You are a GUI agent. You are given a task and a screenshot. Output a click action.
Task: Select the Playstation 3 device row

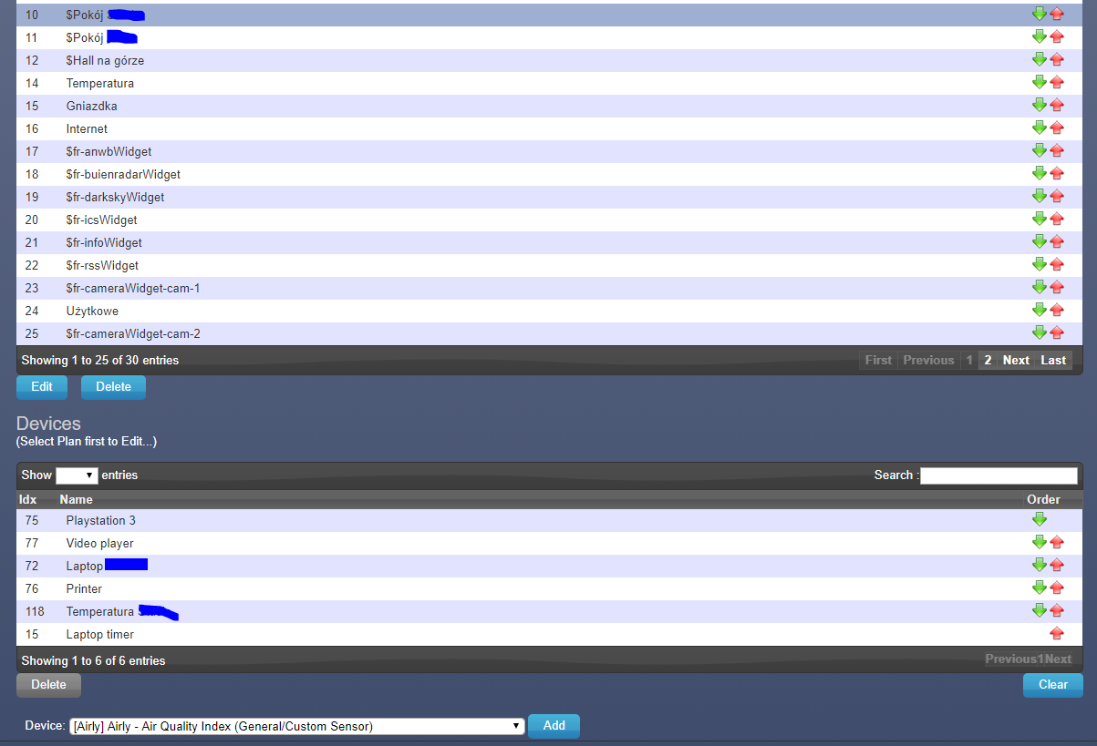[549, 520]
